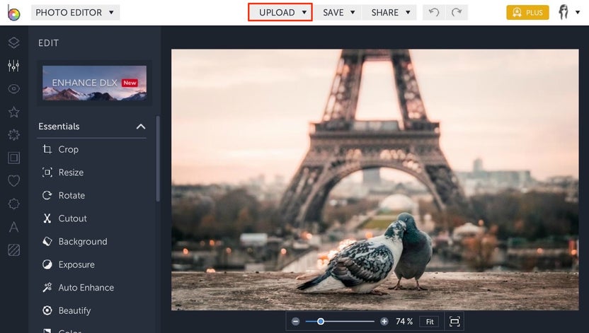Open the Text letter A icon
This screenshot has width=589, height=333.
pos(14,227)
